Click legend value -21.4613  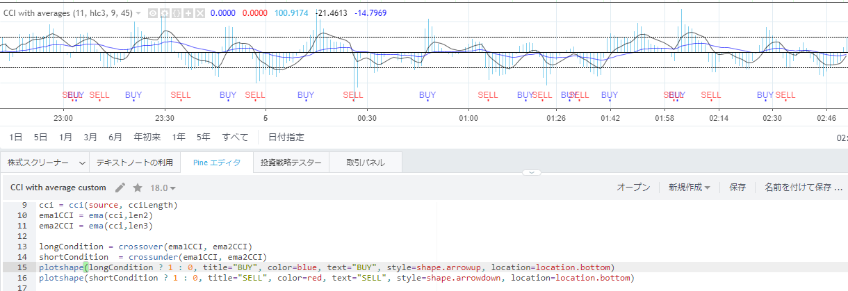(331, 13)
